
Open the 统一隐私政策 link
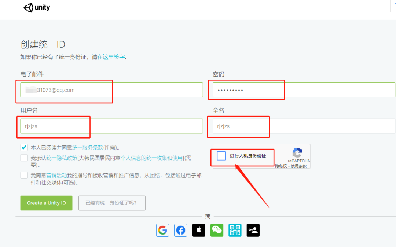pos(62,158)
